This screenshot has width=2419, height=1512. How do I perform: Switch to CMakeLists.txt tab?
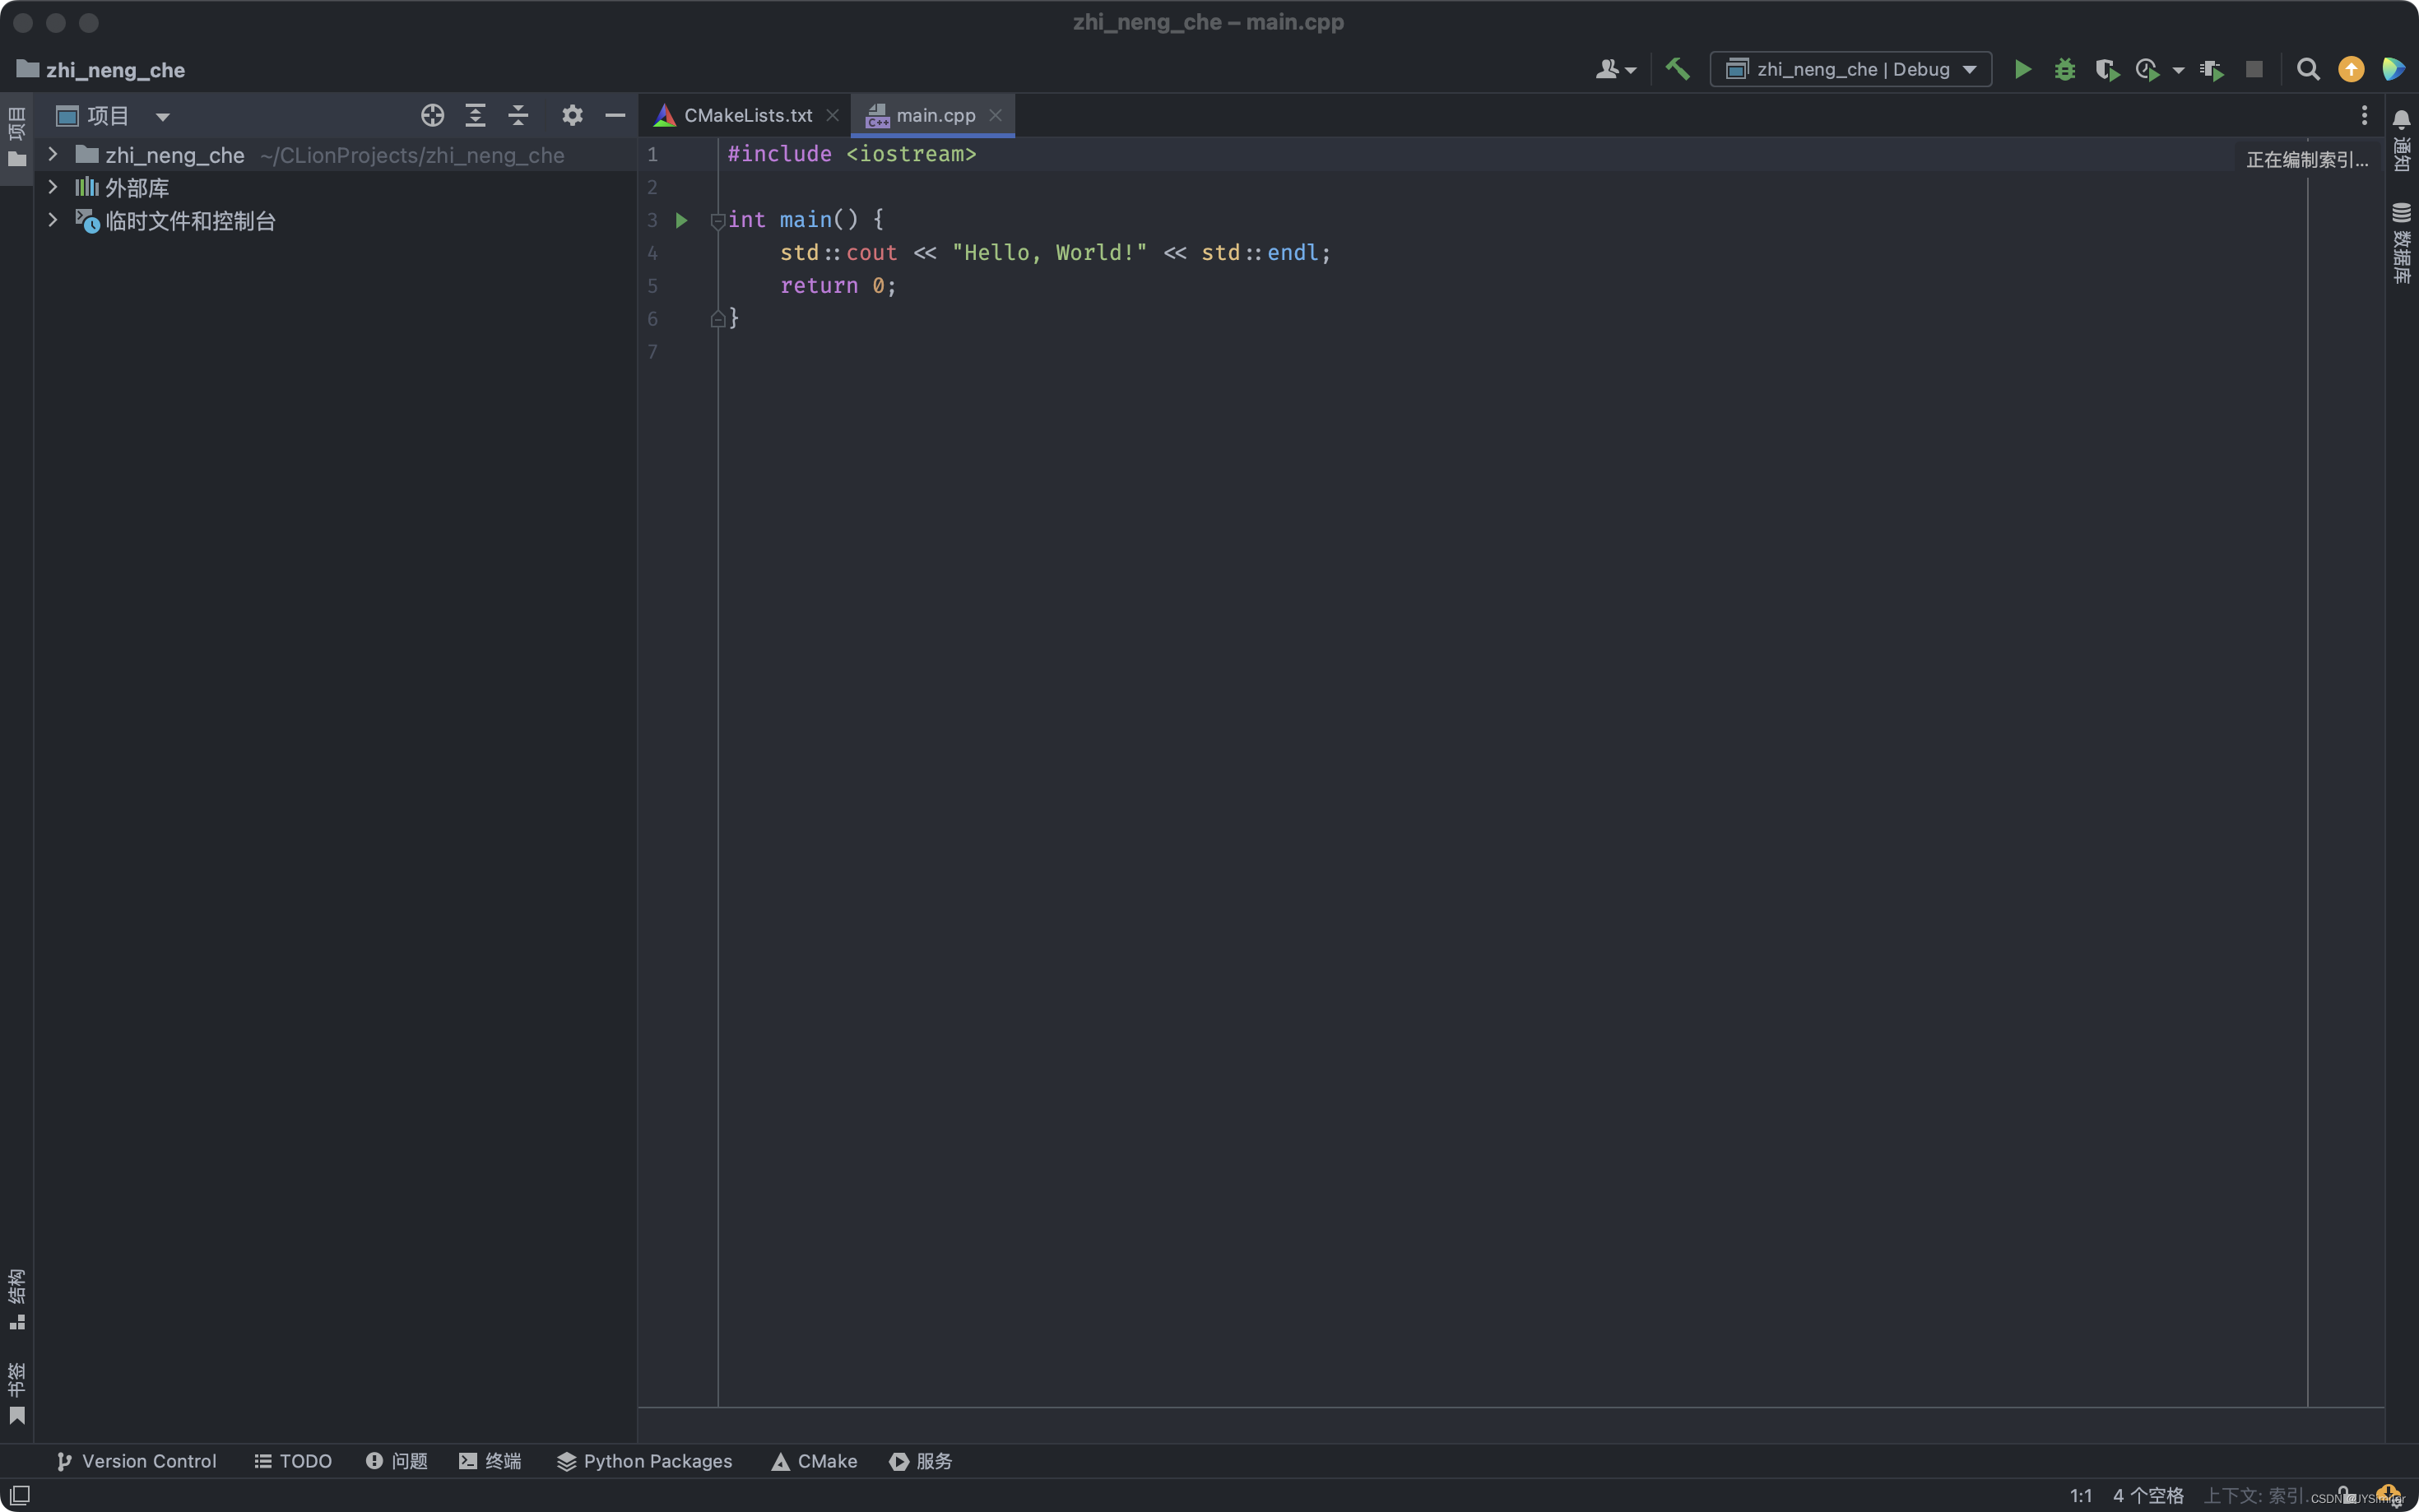pos(746,115)
